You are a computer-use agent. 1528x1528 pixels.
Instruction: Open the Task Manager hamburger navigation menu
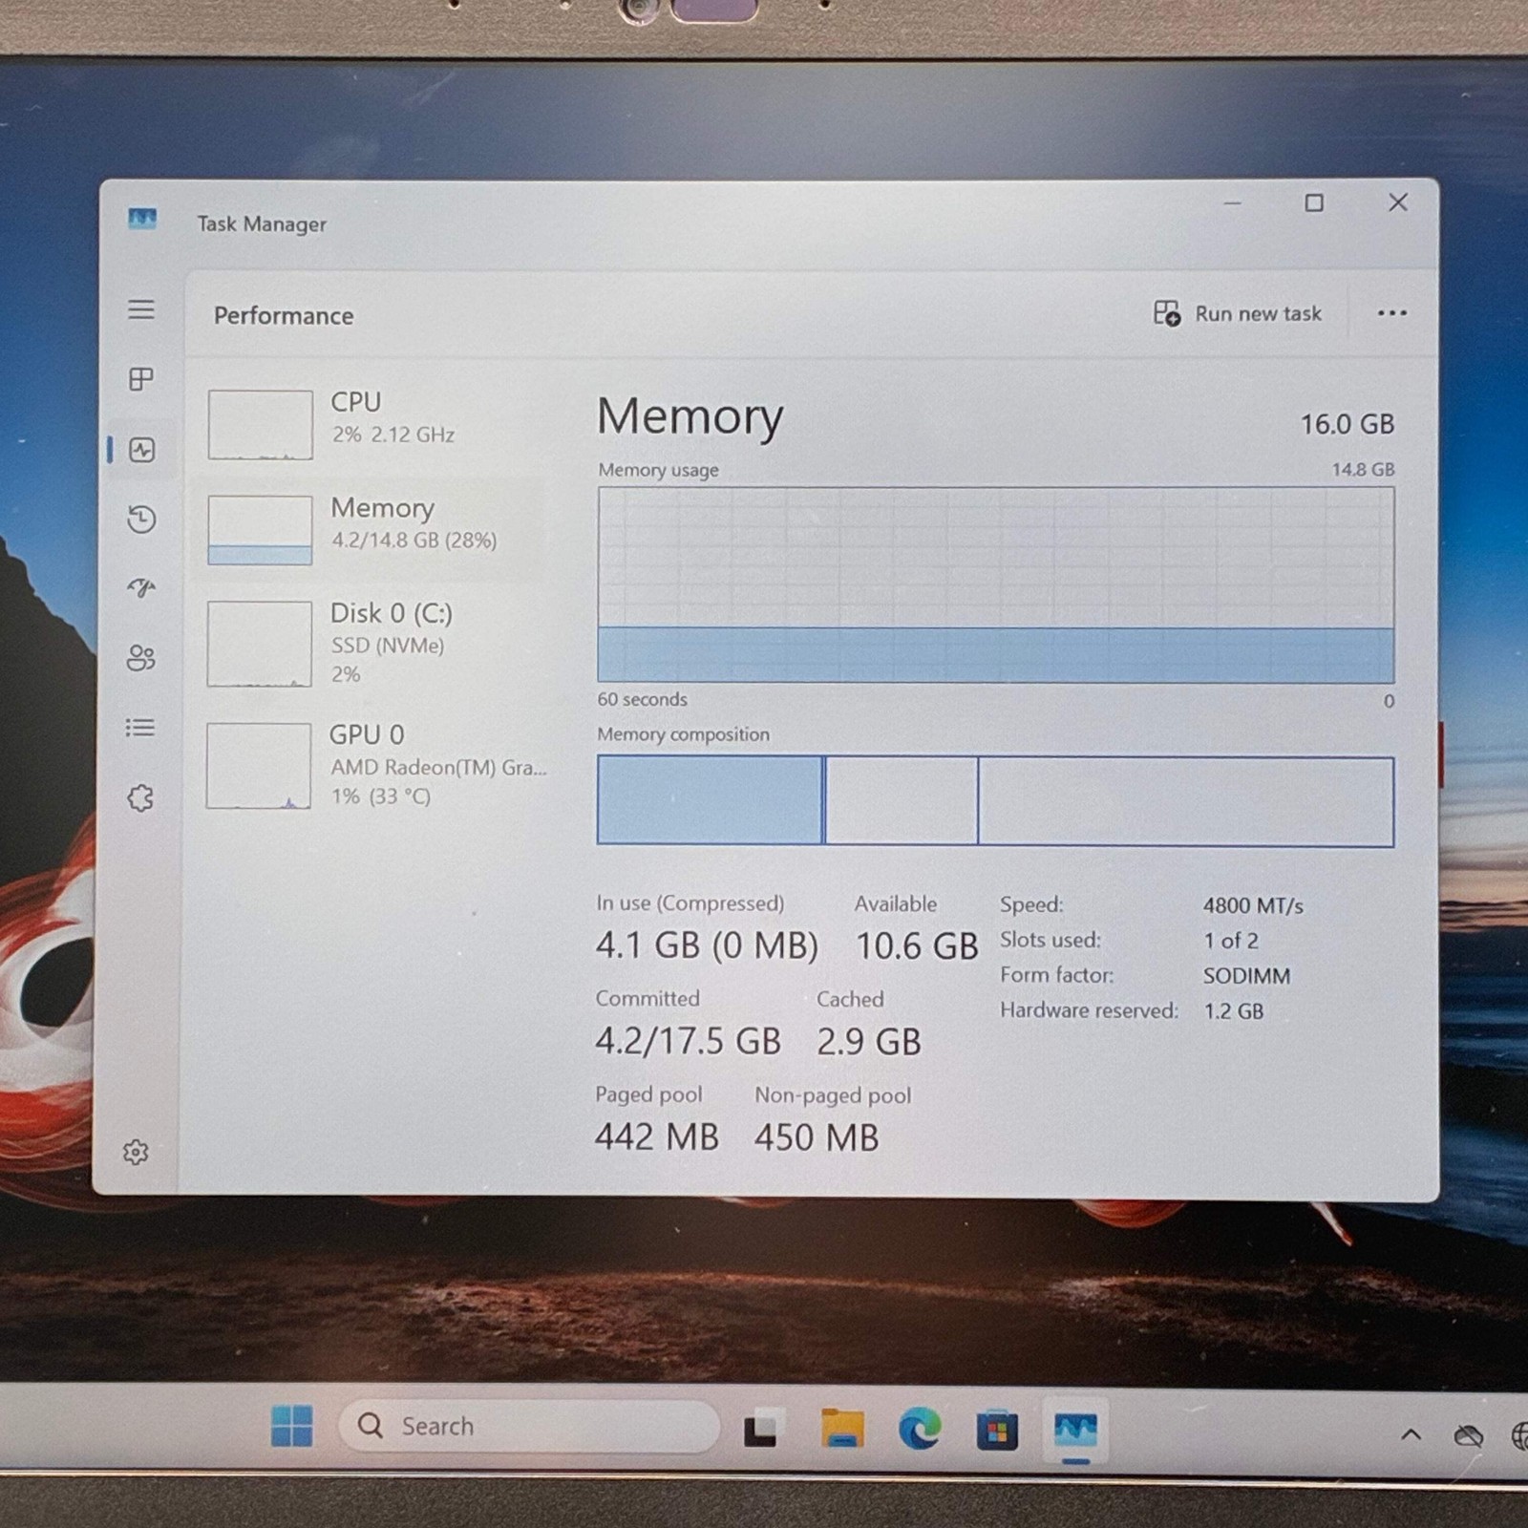click(x=141, y=309)
